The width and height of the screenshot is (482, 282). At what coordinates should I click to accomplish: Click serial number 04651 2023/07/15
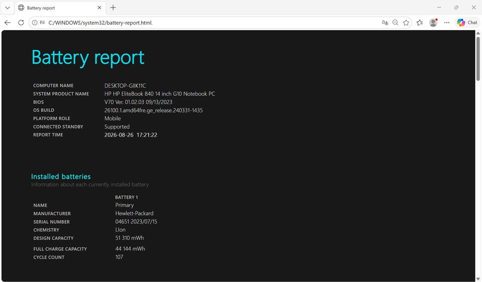136,221
